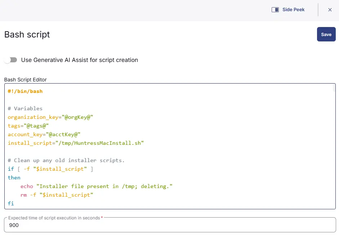Screen dimensions: 339x241
Task: Click the Side Peek layout icon
Action: (x=275, y=10)
